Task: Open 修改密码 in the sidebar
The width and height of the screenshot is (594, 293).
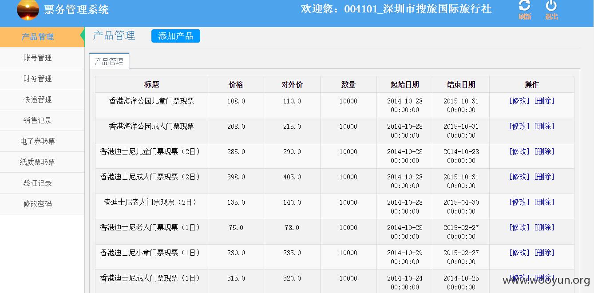Action: 42,204
